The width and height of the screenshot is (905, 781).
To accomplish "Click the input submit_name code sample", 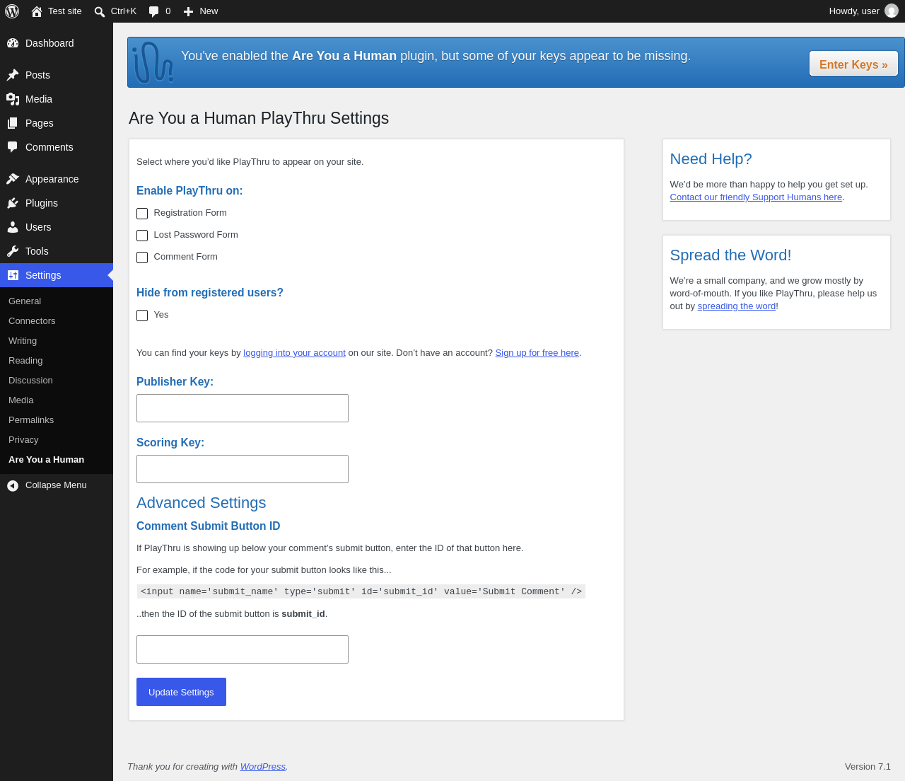I will 361,591.
